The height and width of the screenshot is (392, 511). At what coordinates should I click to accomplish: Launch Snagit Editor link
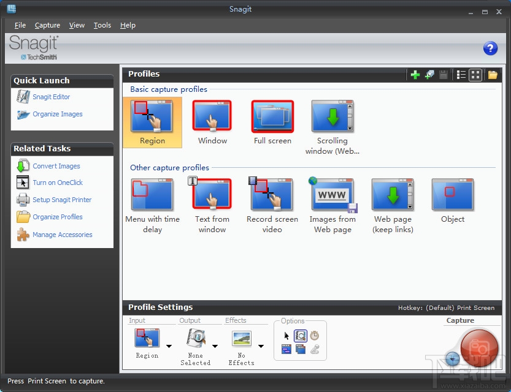click(x=51, y=97)
